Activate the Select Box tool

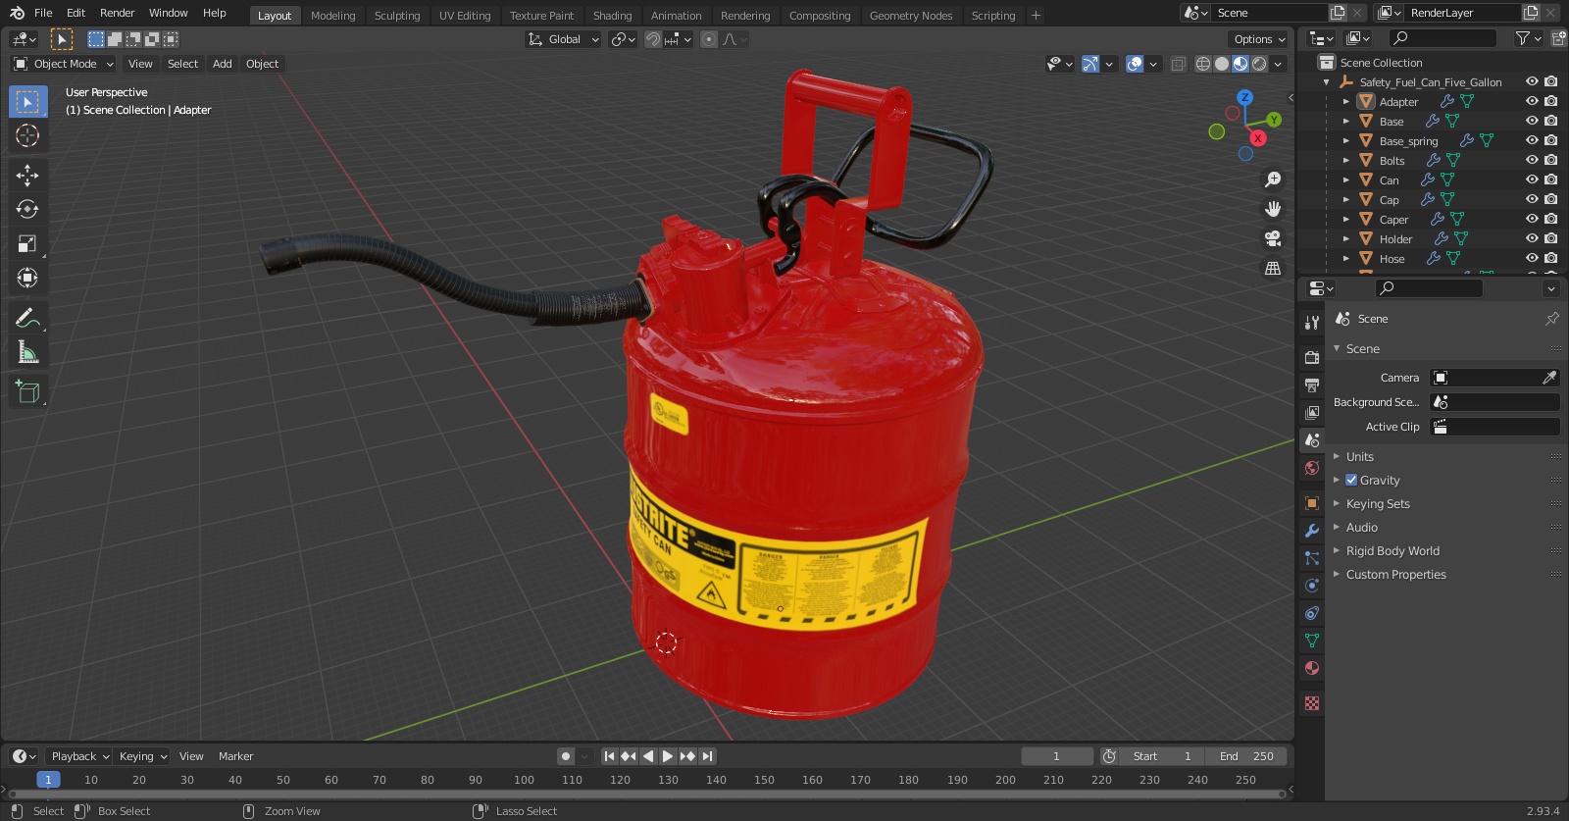[x=27, y=101]
